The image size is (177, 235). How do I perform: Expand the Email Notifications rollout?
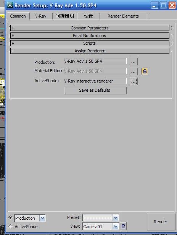pos(90,36)
